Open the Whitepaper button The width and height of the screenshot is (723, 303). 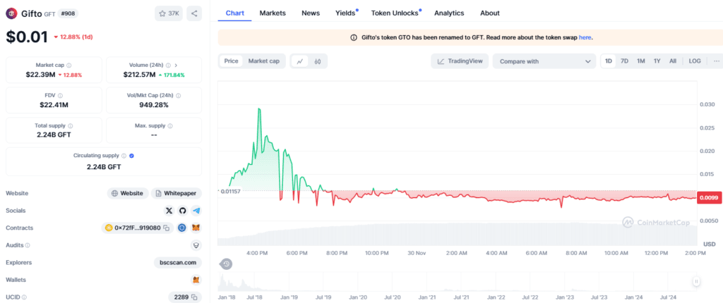coord(177,193)
